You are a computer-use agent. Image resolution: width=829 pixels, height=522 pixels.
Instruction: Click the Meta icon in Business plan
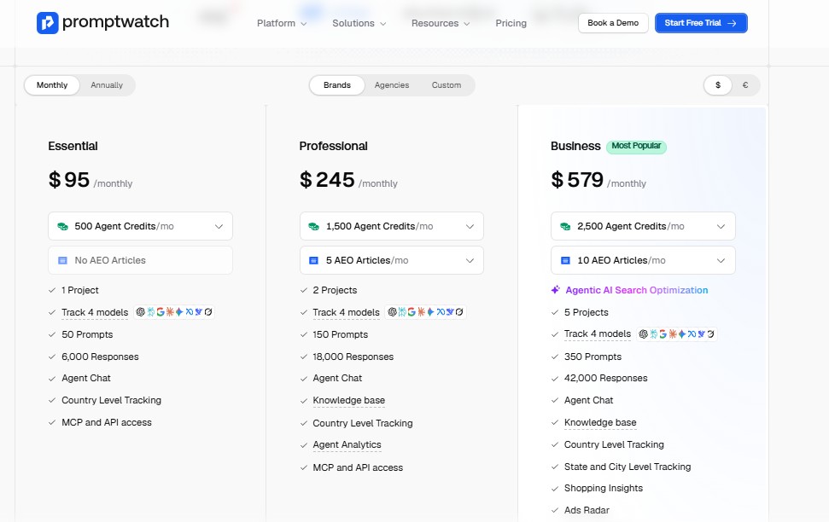tap(692, 333)
